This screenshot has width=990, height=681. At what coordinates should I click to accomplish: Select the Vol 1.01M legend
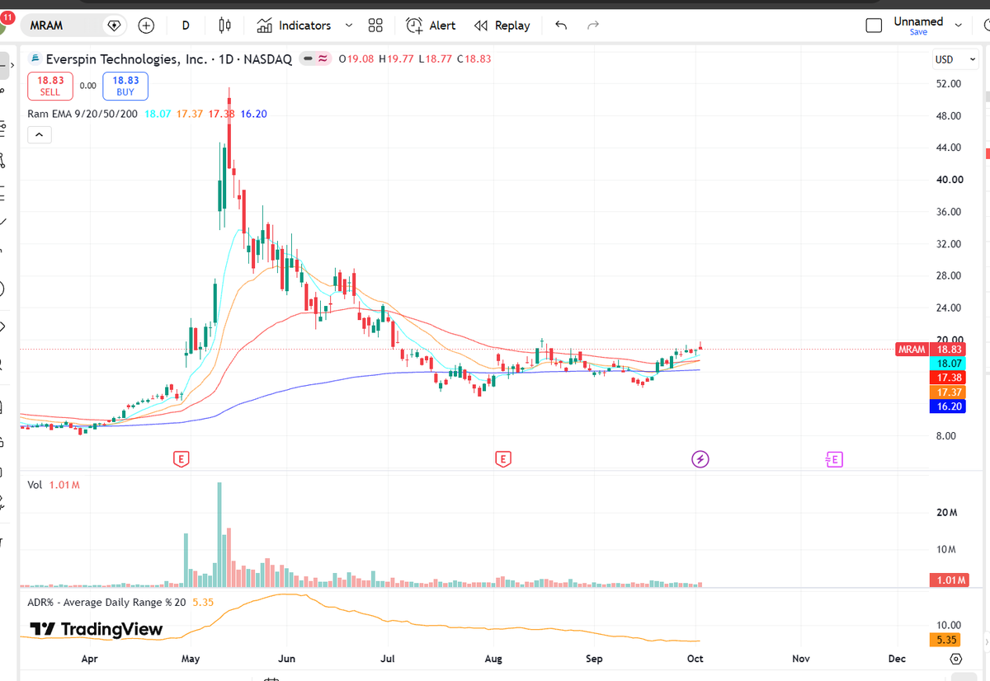tap(54, 485)
